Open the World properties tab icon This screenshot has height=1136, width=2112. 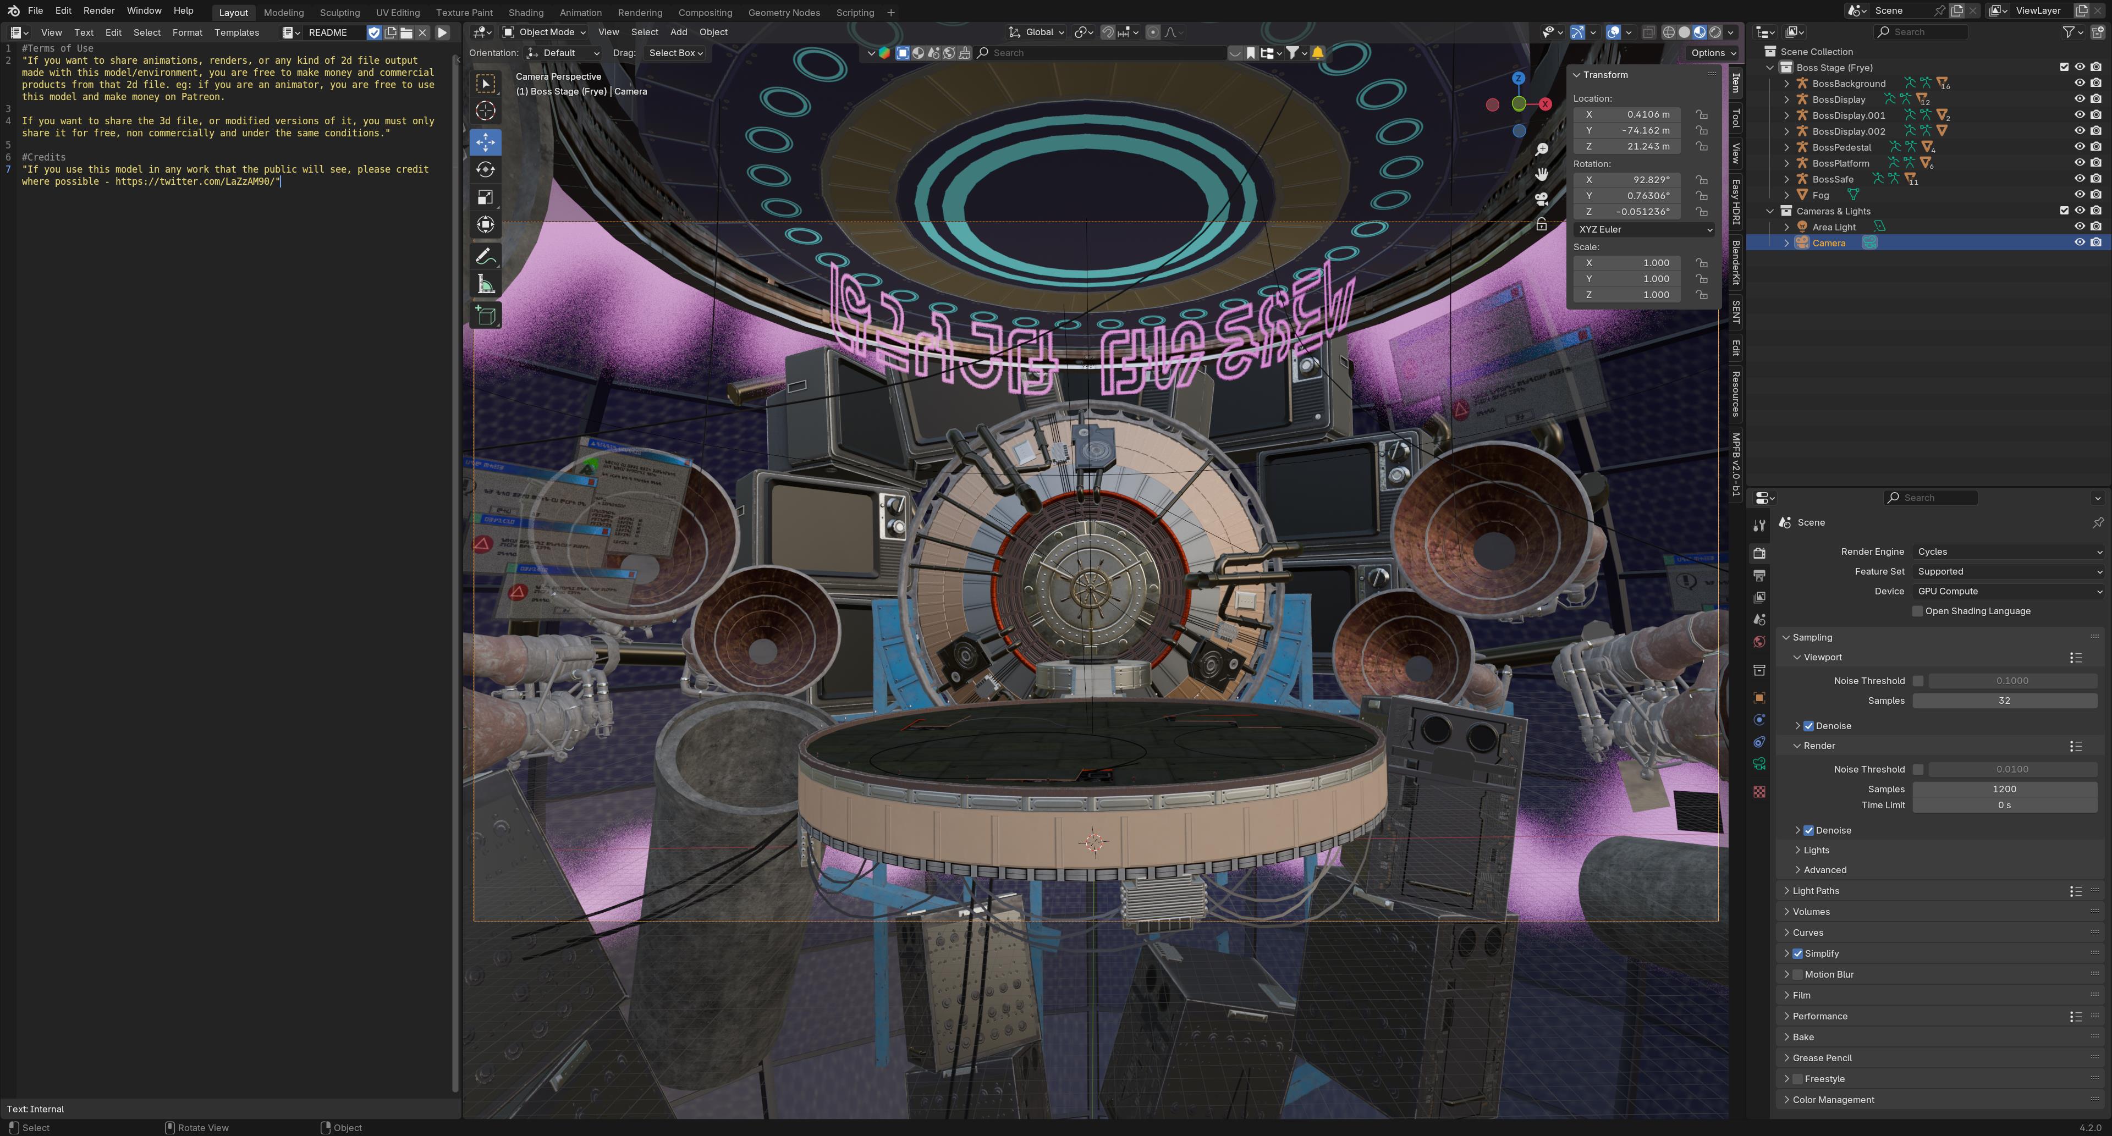coord(1759,642)
